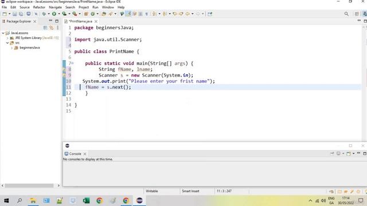Viewport: 367px width, 206px height.
Task: Toggle Java editor breadcrumb
Action: (122, 14)
